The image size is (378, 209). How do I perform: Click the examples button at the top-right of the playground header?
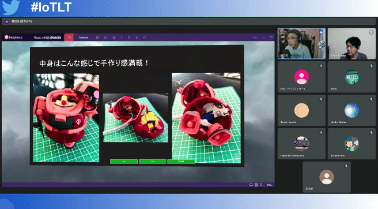pyautogui.click(x=263, y=38)
